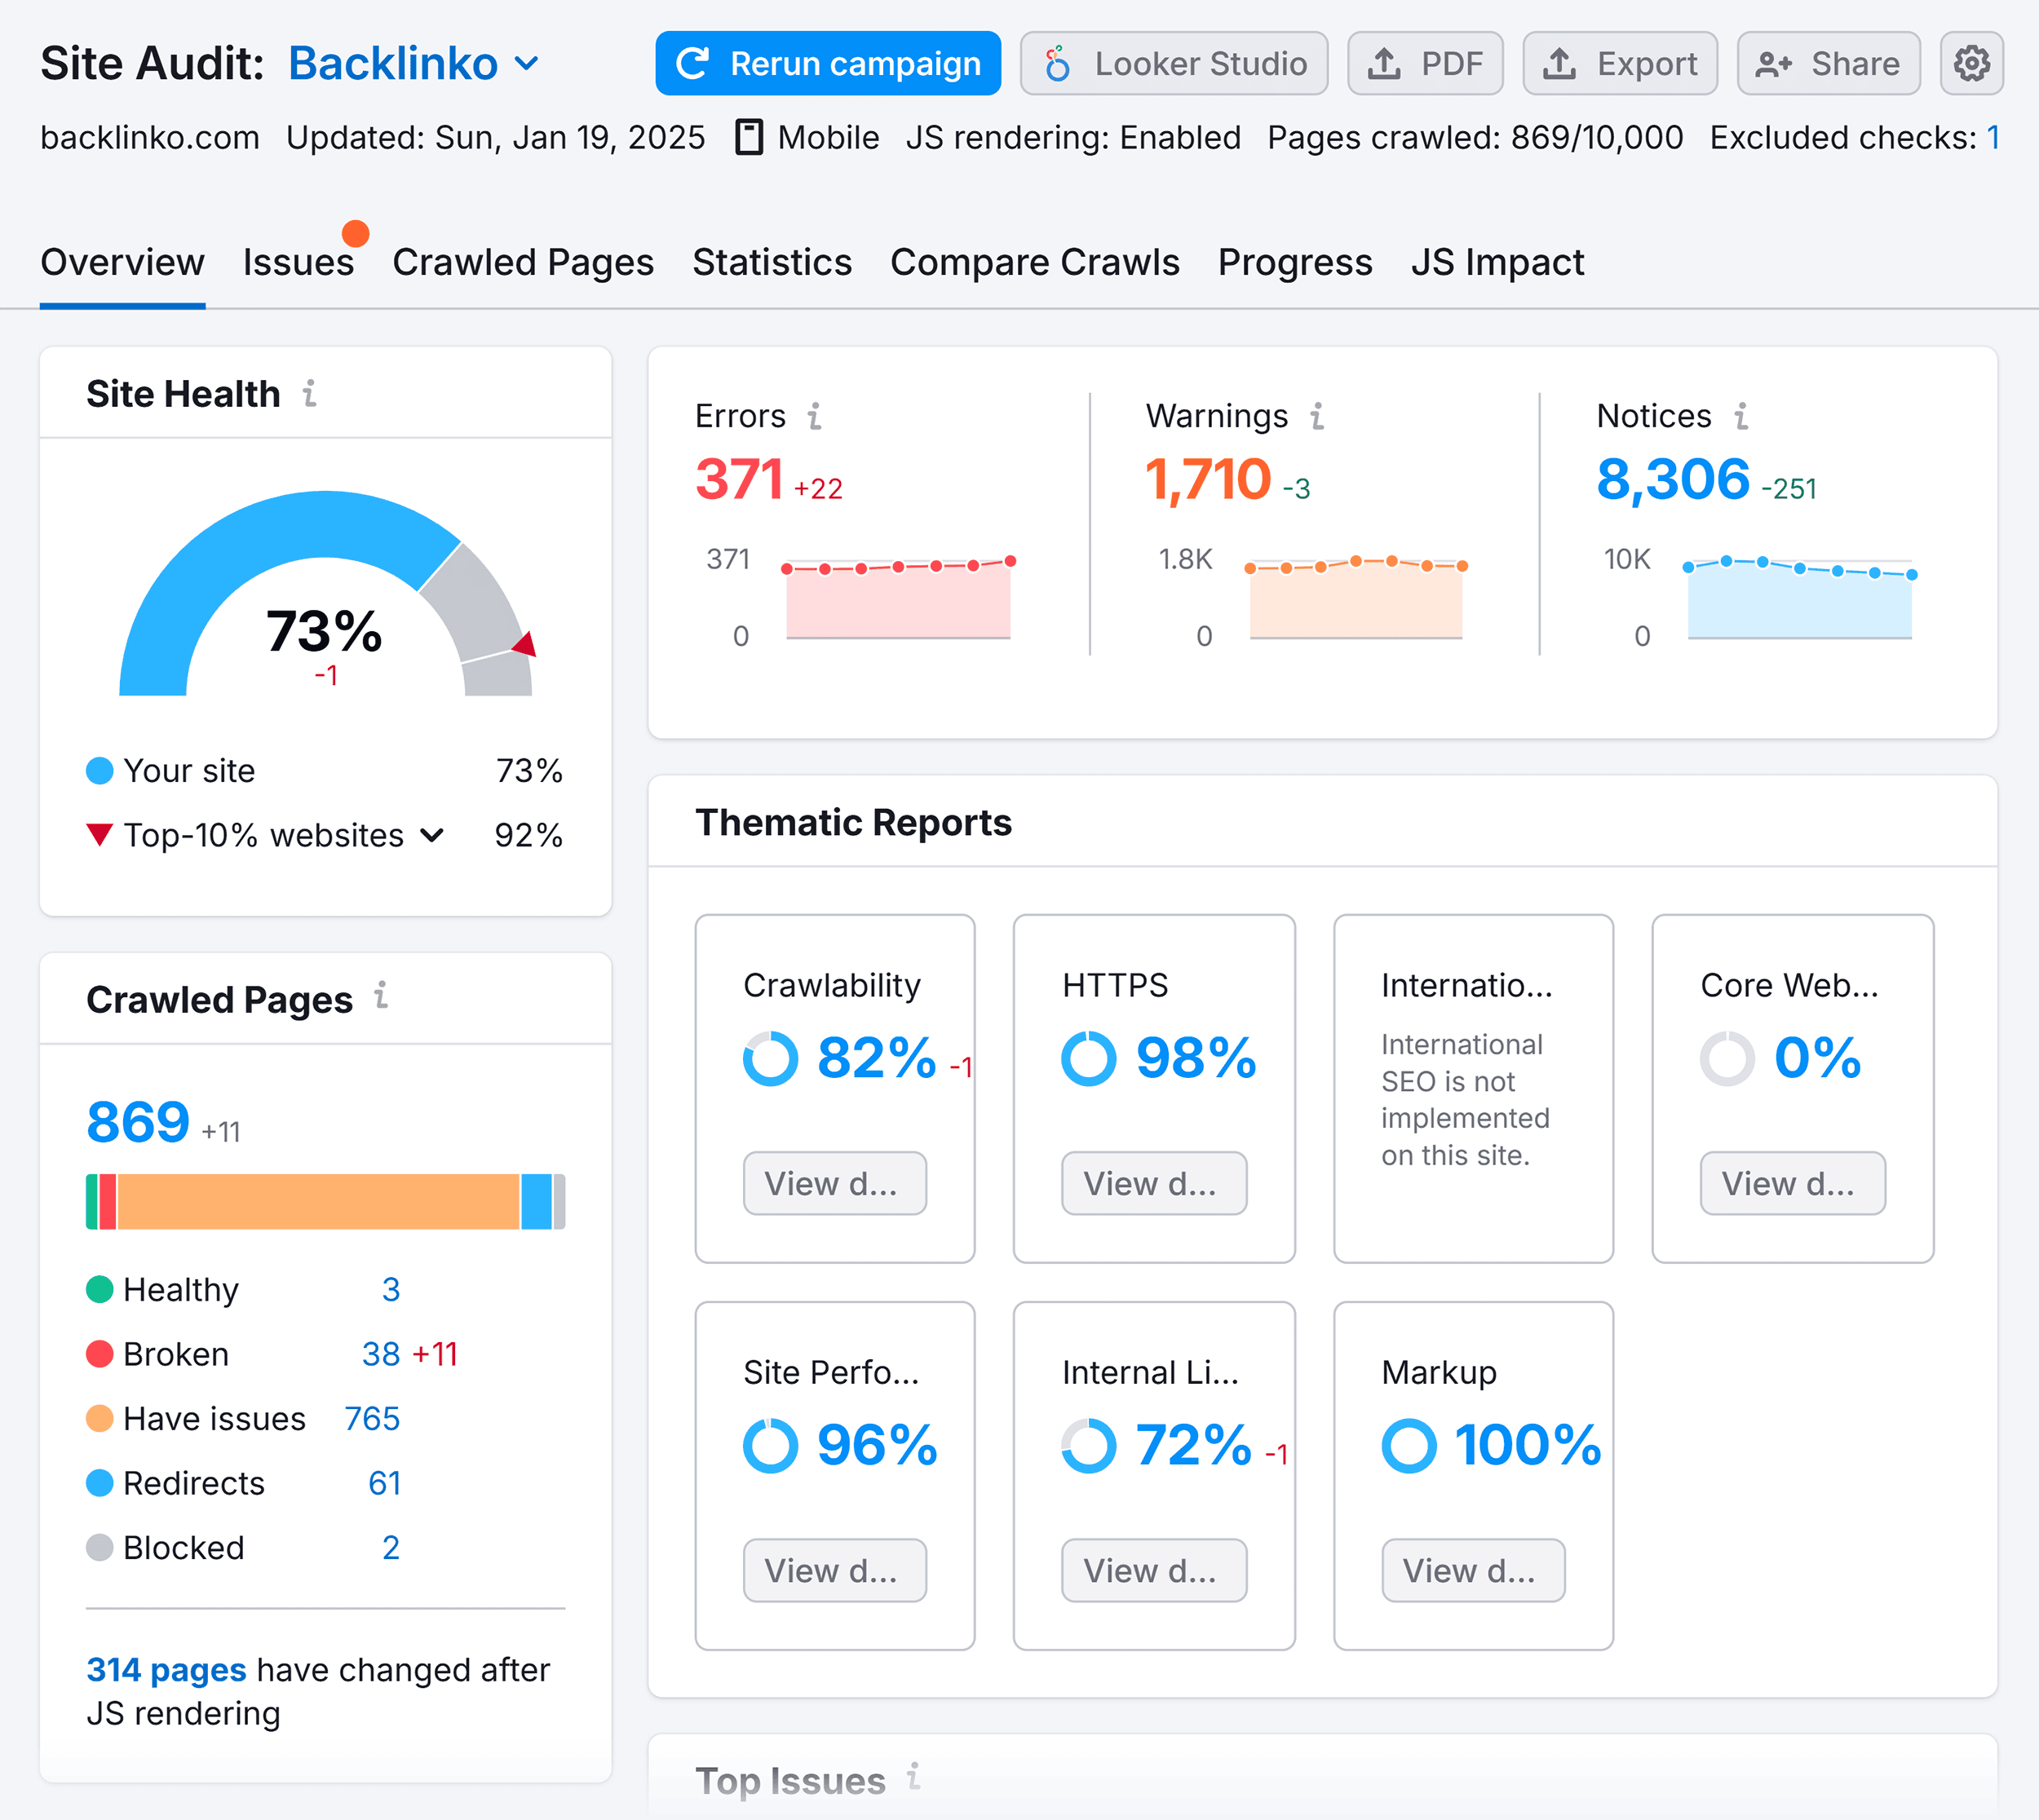2039x1820 pixels.
Task: View details for the Crawlability report
Action: [x=835, y=1183]
